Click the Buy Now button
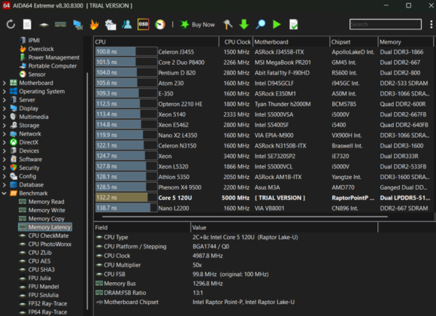The image size is (436, 316). click(x=198, y=25)
